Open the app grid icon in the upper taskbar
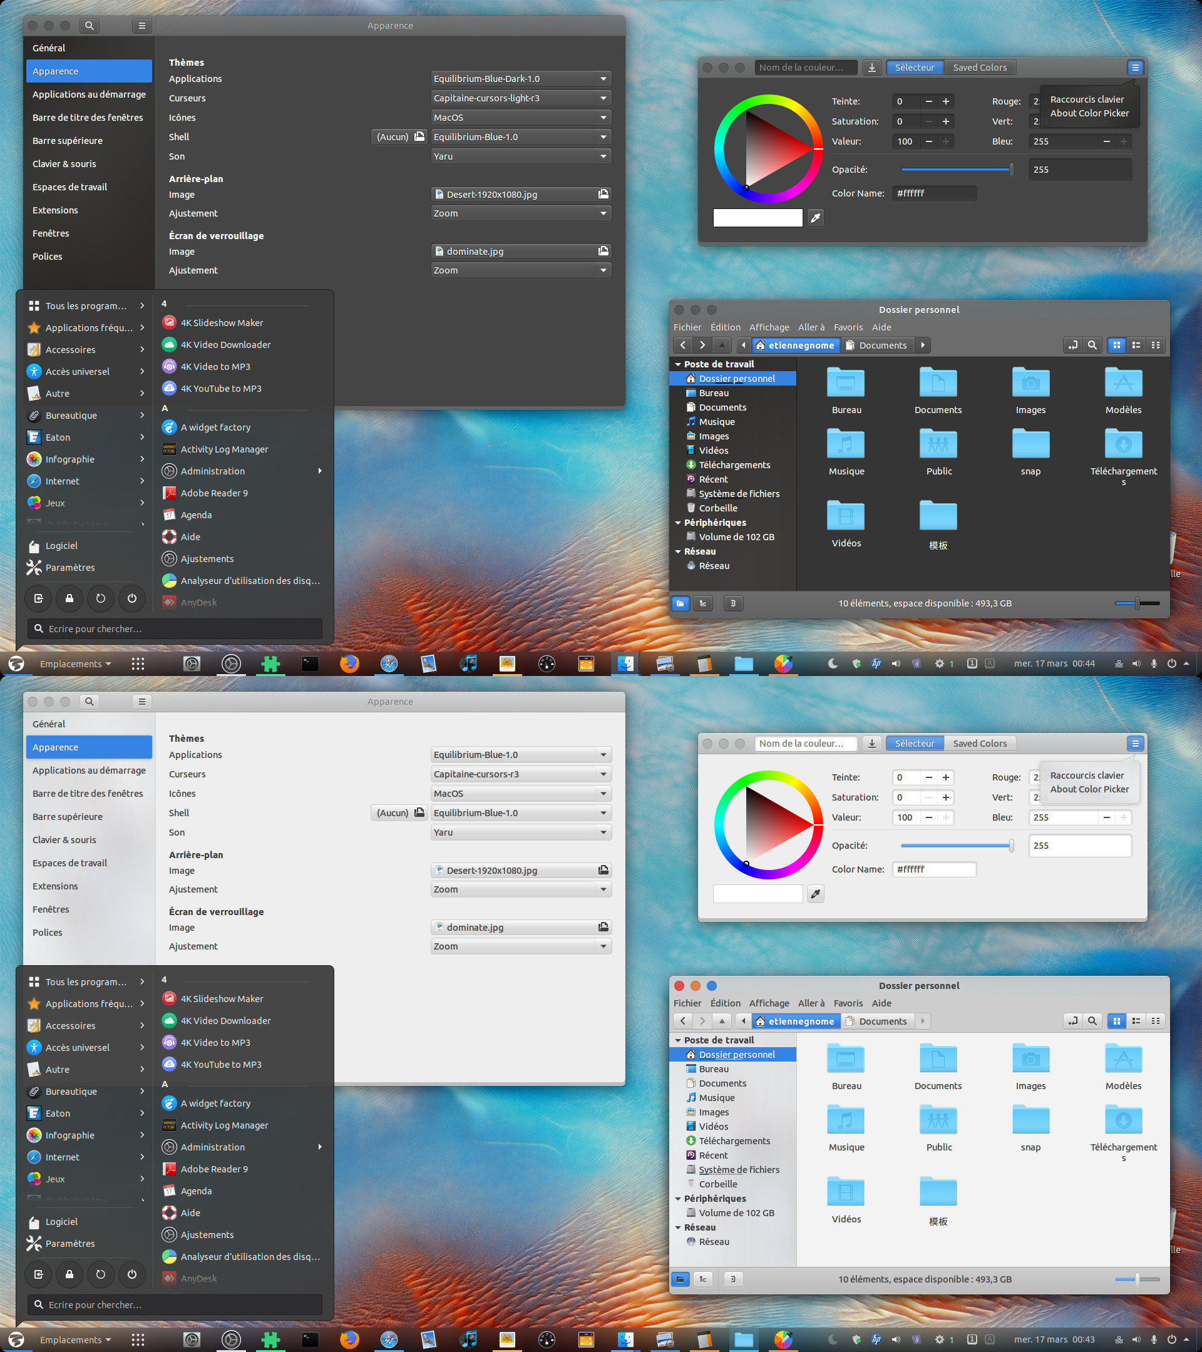Viewport: 1202px width, 1352px height. 138,663
